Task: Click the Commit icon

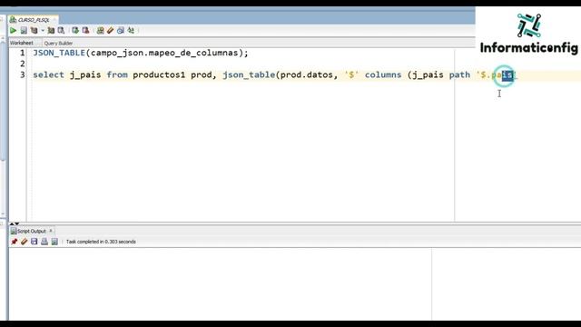Action: (x=75, y=30)
